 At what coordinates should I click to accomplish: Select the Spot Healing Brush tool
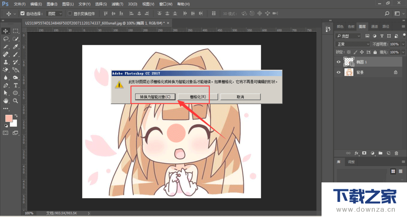[5, 55]
